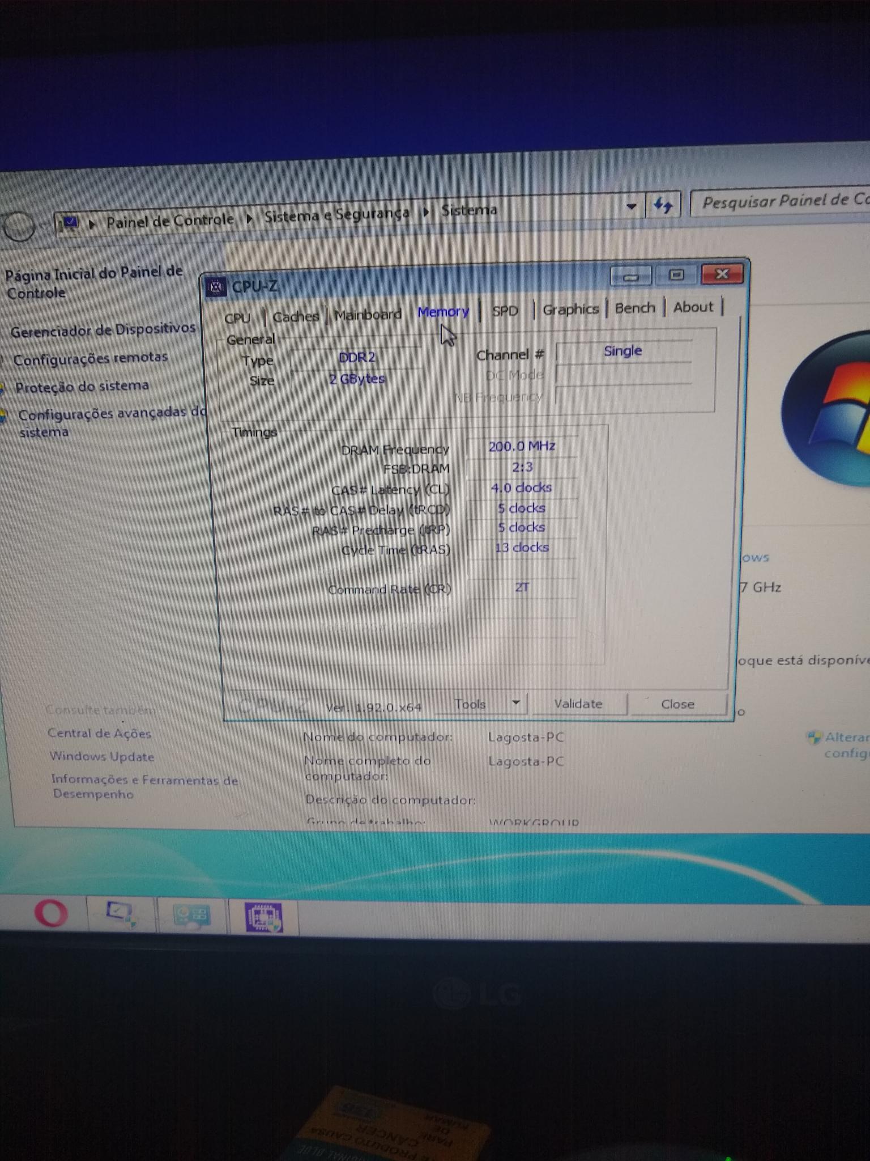Click Sistema e Segurança breadcrumb

coord(336,215)
